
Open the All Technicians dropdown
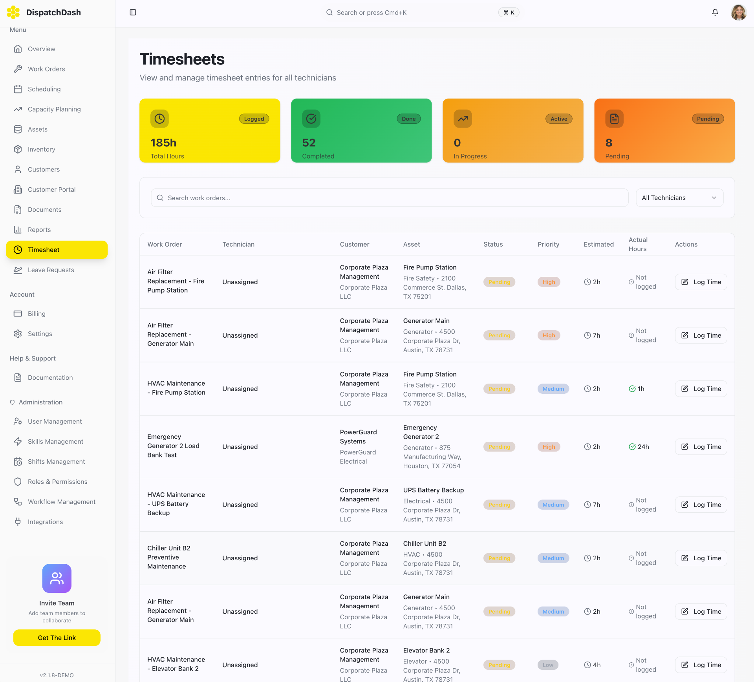click(x=679, y=198)
